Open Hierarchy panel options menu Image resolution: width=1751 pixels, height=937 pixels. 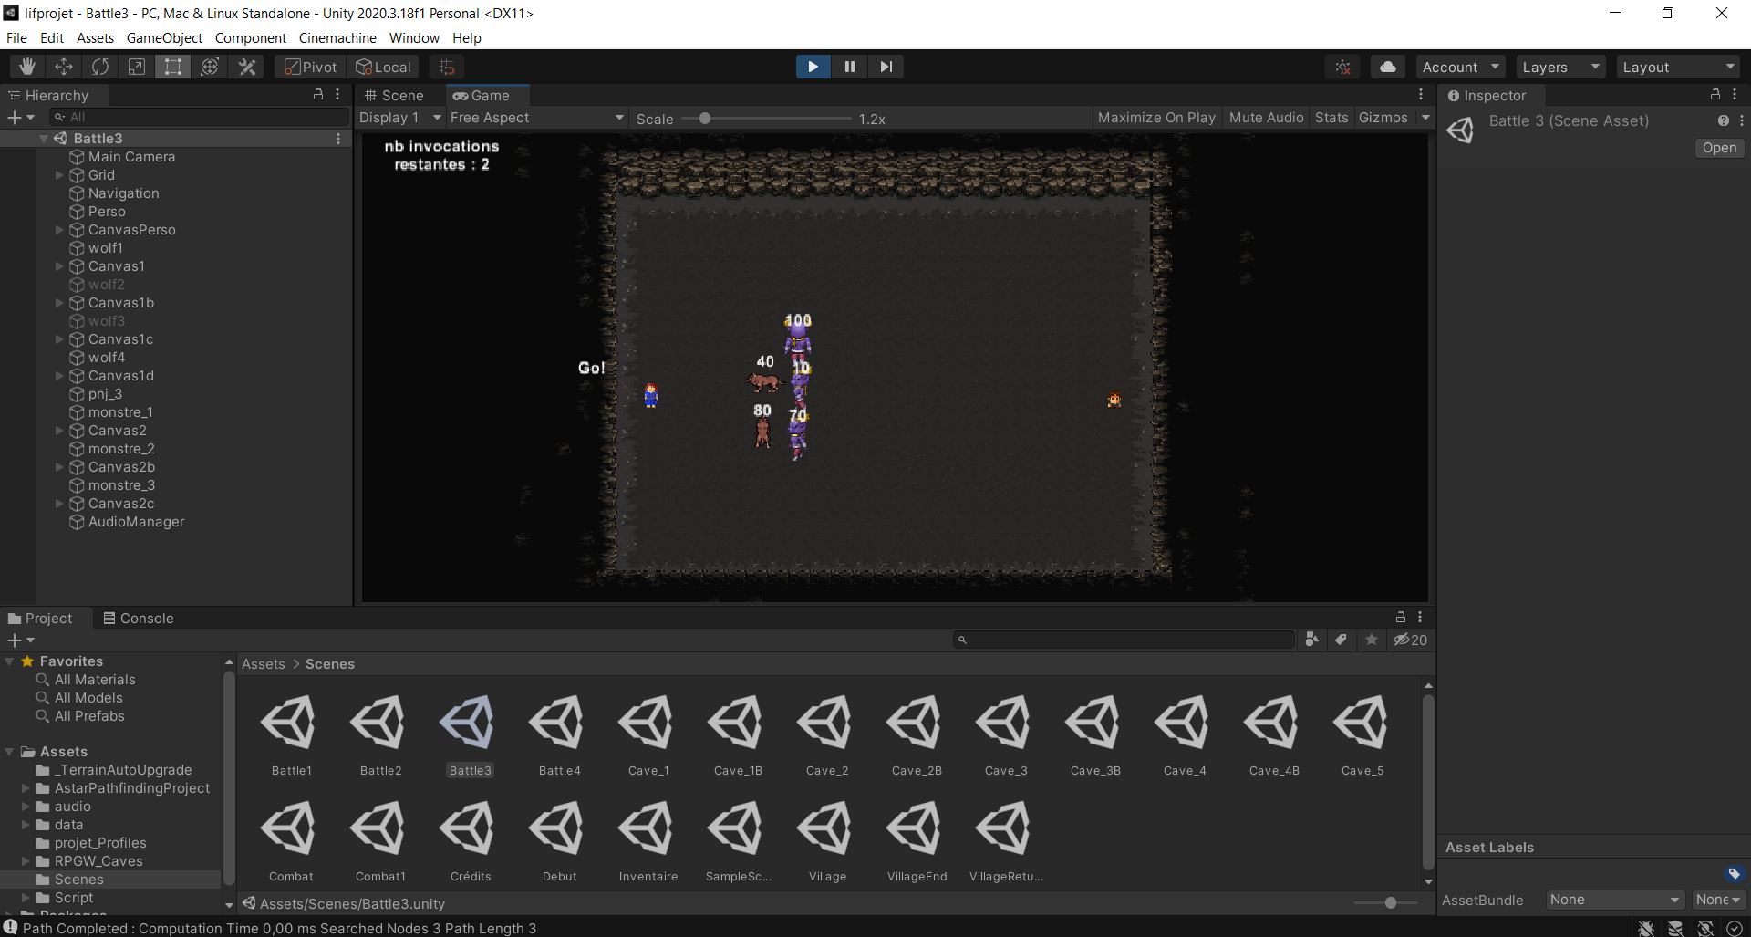tap(337, 94)
